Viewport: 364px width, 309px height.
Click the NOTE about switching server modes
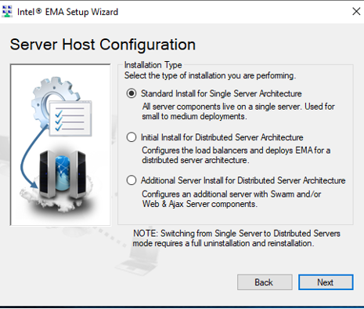[236, 238]
